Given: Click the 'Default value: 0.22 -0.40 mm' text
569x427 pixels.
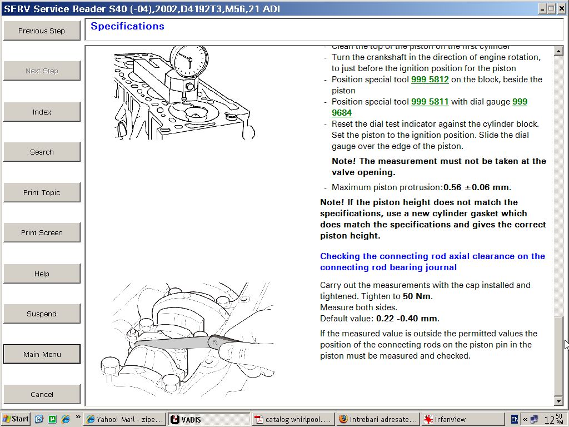Looking at the screenshot, I should pyautogui.click(x=380, y=319).
